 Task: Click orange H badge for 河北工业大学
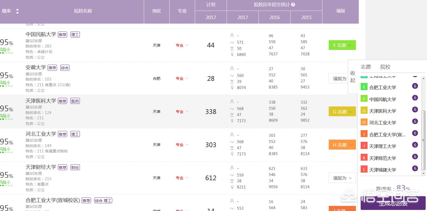click(364, 122)
